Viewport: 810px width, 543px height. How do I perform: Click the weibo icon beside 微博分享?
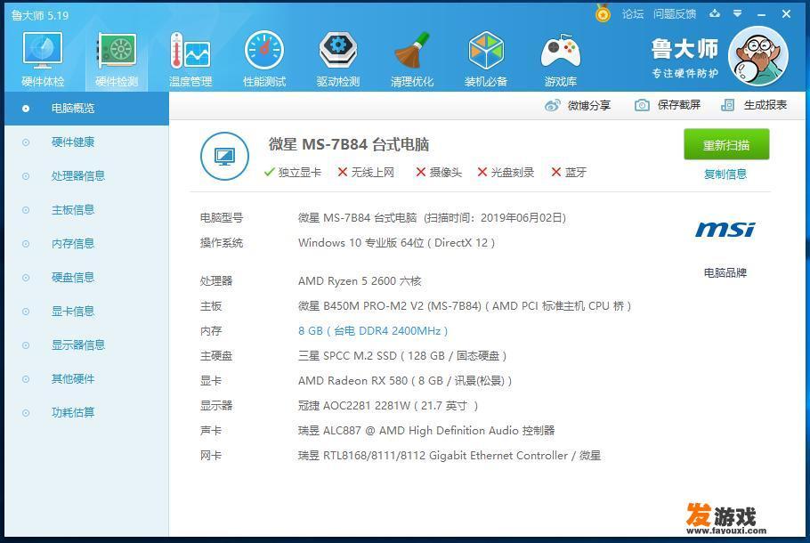click(552, 105)
